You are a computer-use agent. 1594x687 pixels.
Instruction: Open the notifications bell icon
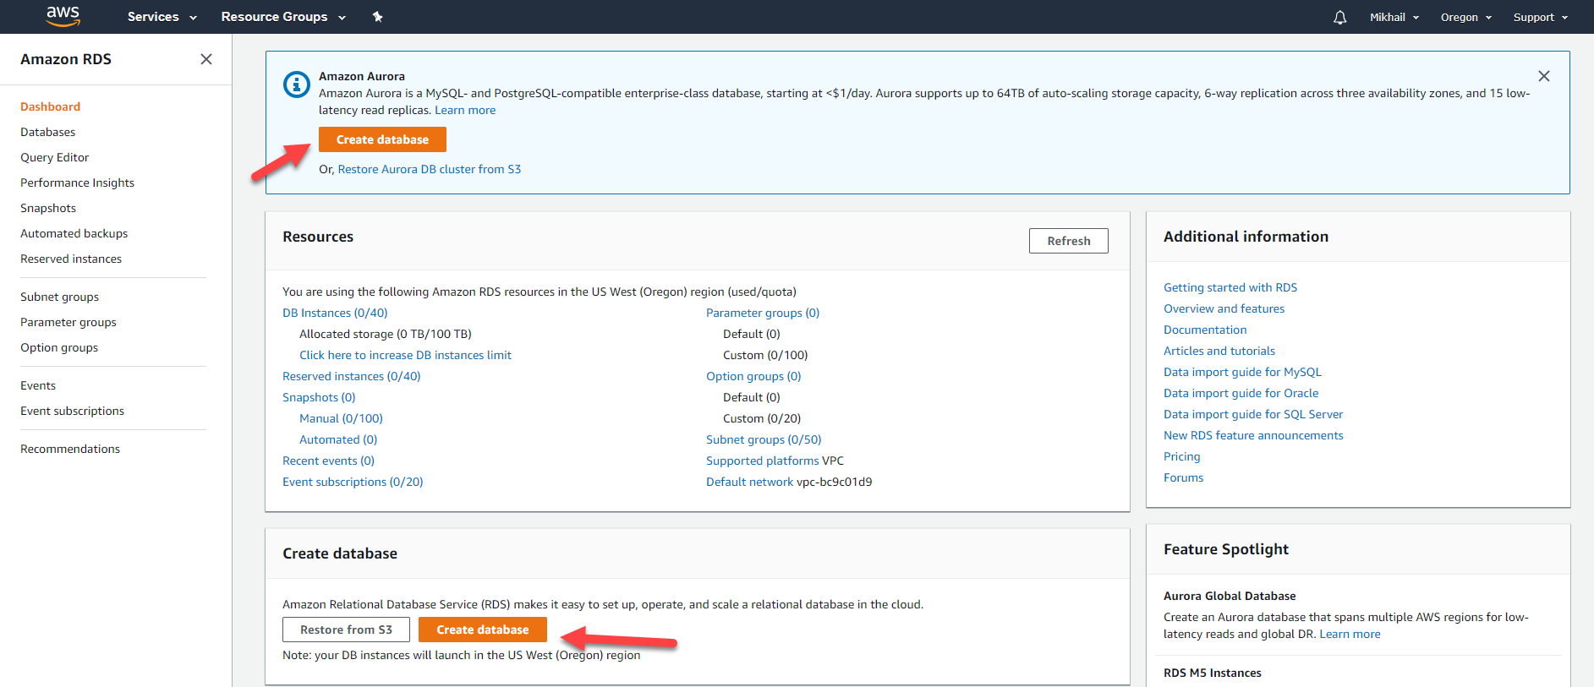pos(1339,17)
